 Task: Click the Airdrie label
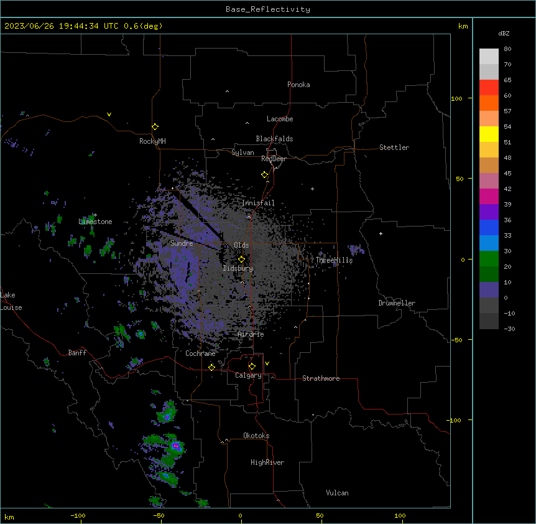pyautogui.click(x=251, y=334)
